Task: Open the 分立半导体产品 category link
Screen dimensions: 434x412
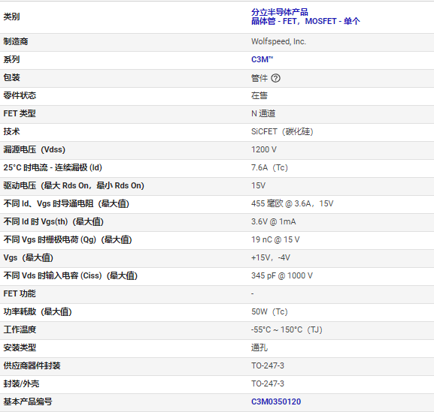Action: point(280,12)
